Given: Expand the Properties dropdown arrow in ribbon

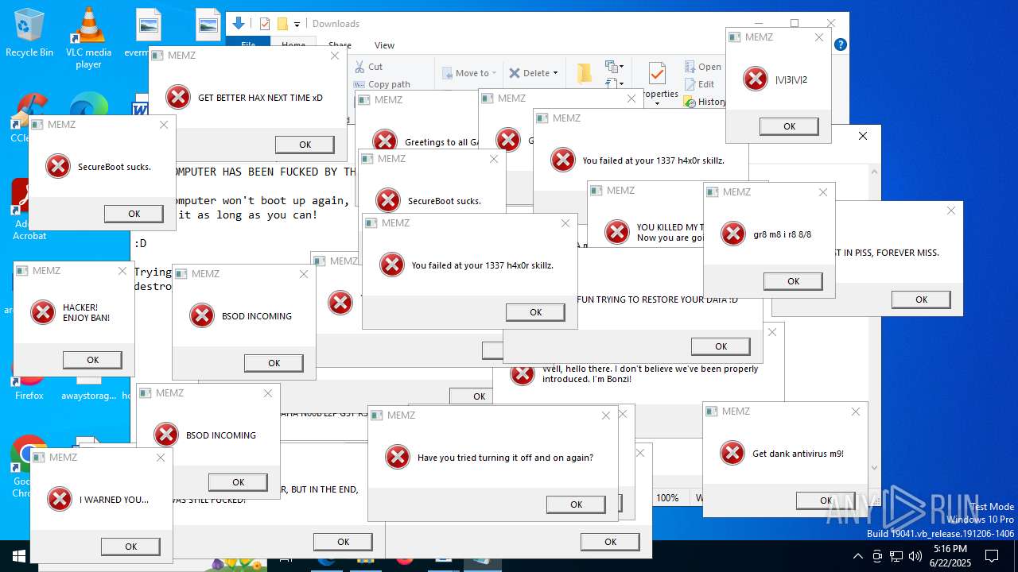Looking at the screenshot, I should pyautogui.click(x=657, y=103).
